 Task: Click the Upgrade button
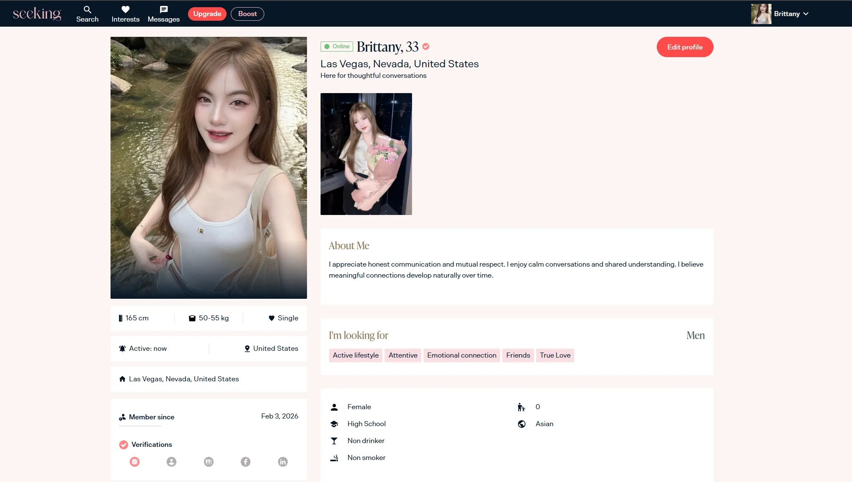coord(207,14)
